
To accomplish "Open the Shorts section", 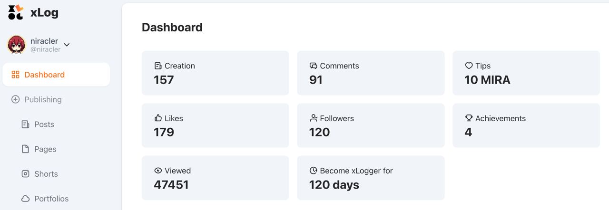I will coord(46,174).
